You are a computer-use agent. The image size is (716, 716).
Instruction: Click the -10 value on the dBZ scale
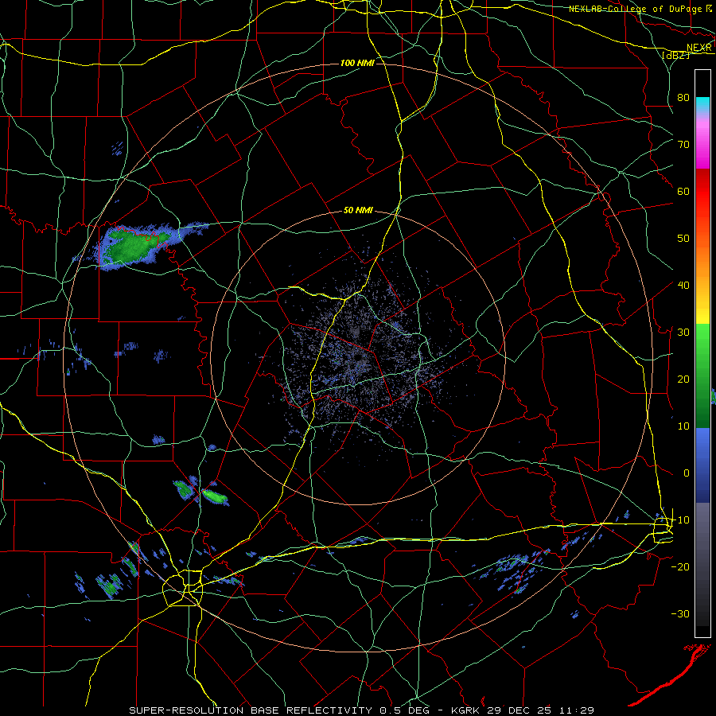680,520
